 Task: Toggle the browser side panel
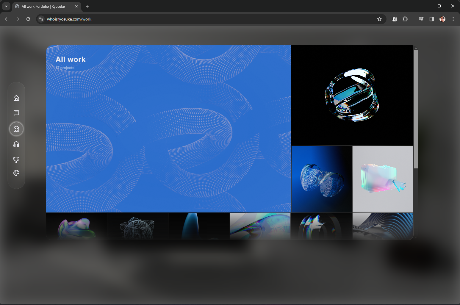click(432, 19)
